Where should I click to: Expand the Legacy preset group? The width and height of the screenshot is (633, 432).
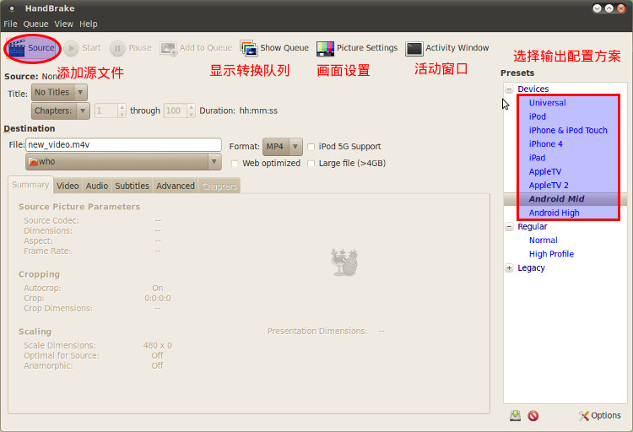[x=510, y=268]
